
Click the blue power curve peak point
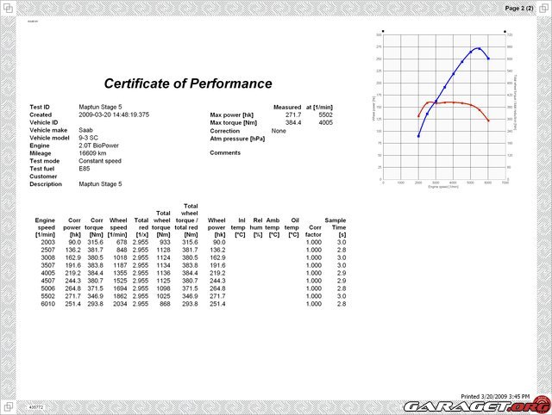pos(479,48)
